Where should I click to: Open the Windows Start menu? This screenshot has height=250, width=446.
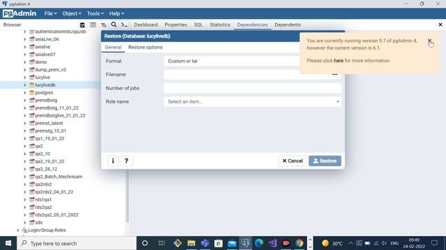(x=8, y=243)
